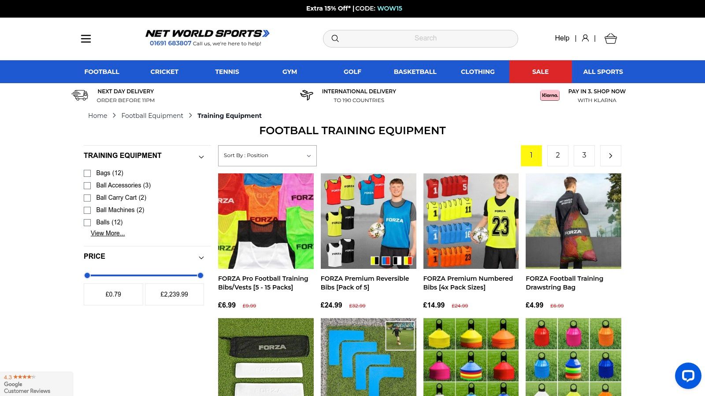Tick the Ball Carry Cart (2) checkbox
Viewport: 705px width, 396px height.
coord(87,198)
